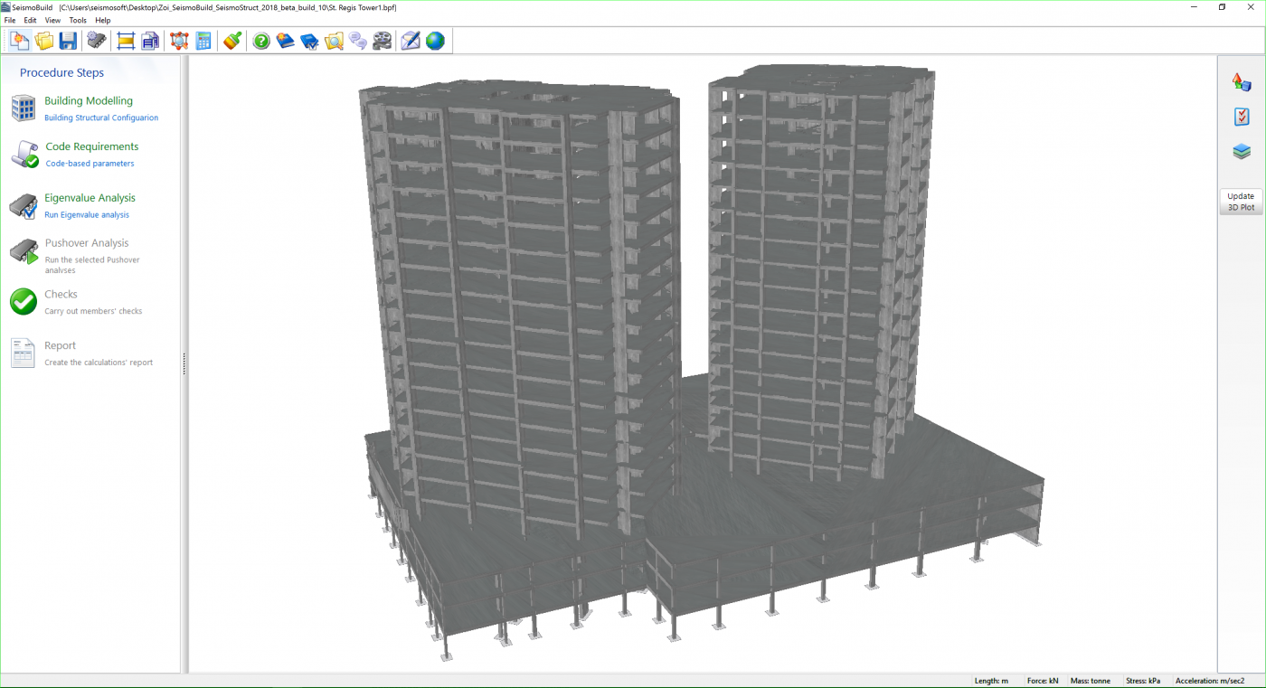Click the 3D axes and cube icon
1266x688 pixels.
[1242, 82]
